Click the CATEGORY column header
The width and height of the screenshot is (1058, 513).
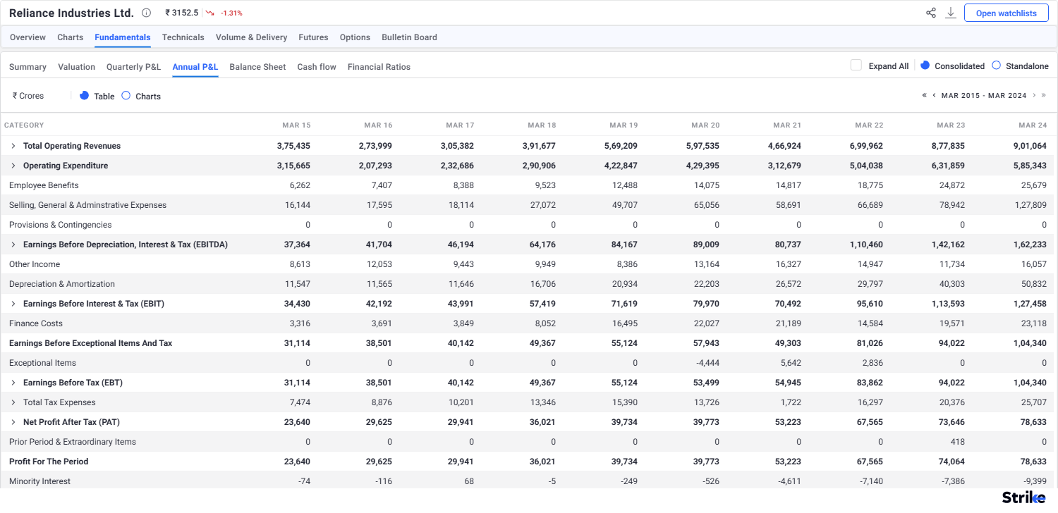pyautogui.click(x=24, y=125)
